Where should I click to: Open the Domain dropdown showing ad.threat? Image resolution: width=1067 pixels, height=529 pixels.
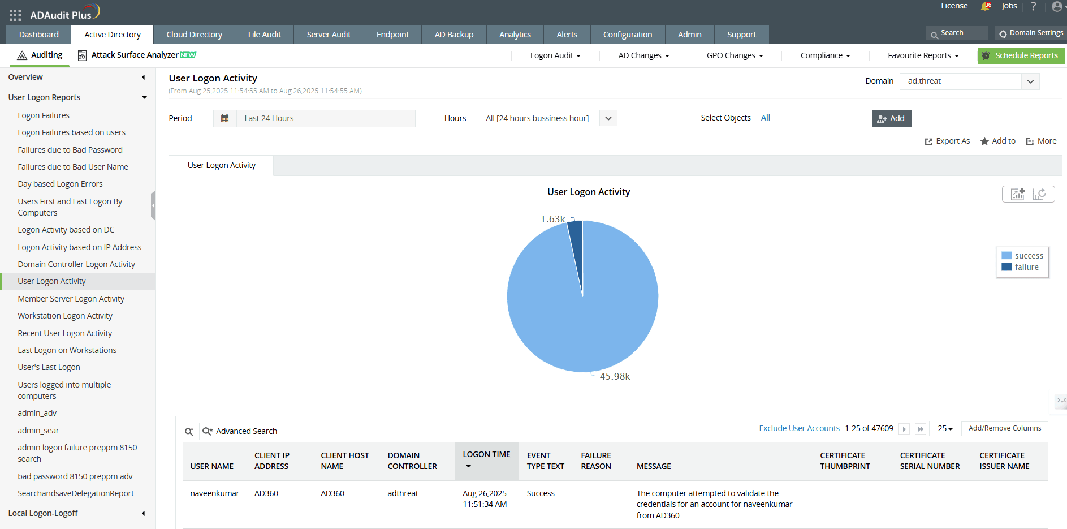[x=1030, y=81]
